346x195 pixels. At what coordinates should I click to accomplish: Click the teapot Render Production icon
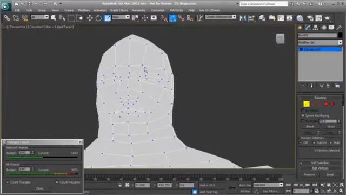tap(328, 18)
